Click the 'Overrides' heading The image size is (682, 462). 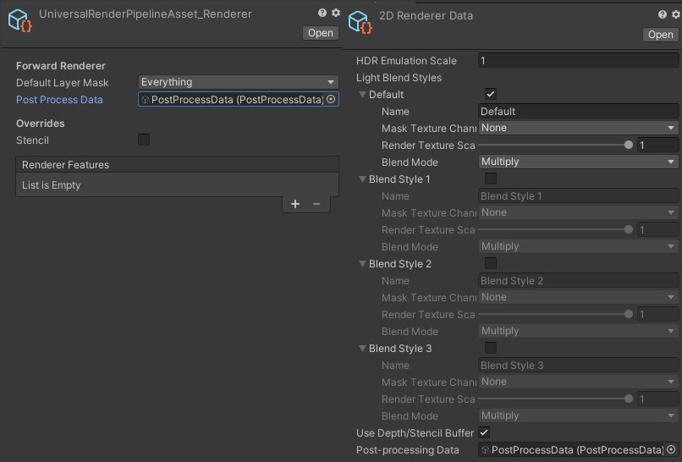click(41, 123)
